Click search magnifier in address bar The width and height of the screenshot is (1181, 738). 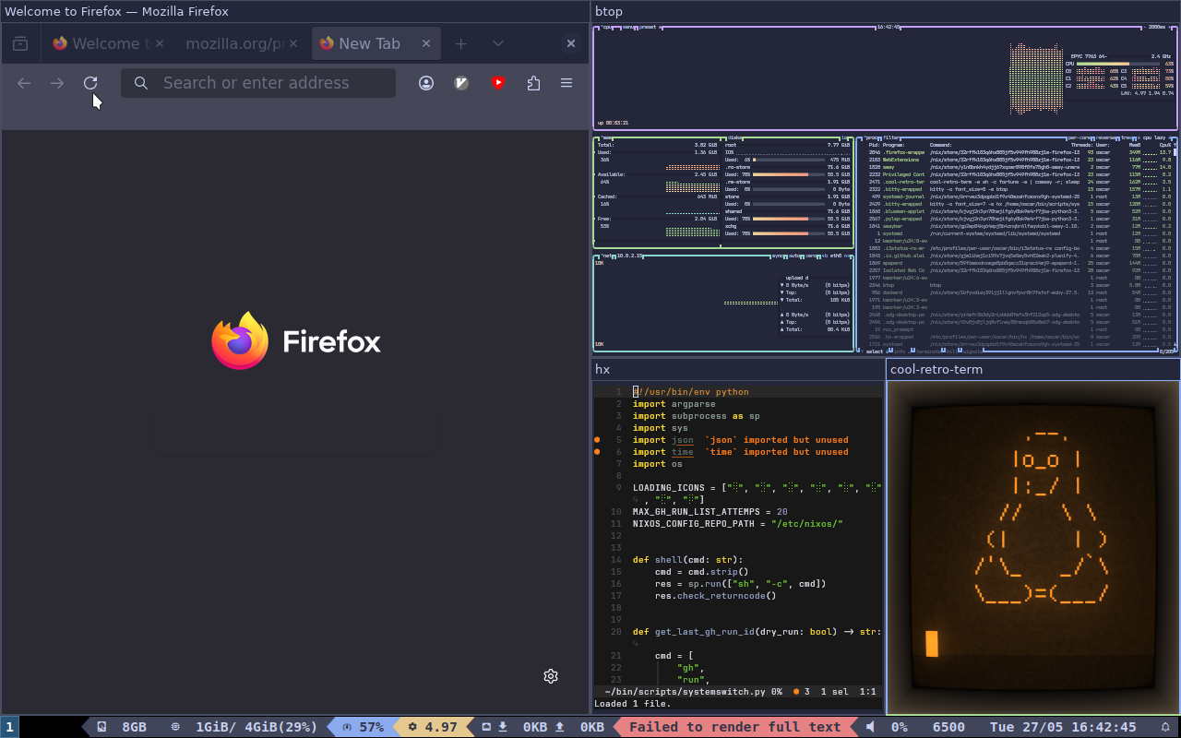point(140,83)
